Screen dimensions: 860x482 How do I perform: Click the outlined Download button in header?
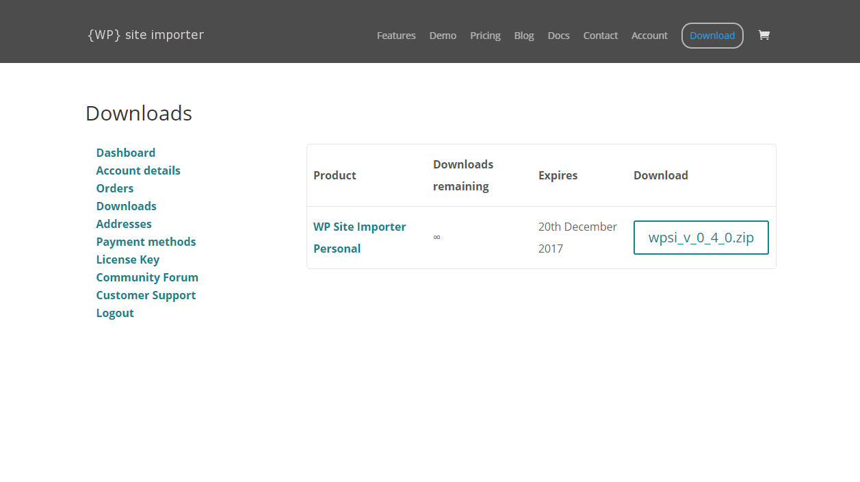coord(712,36)
